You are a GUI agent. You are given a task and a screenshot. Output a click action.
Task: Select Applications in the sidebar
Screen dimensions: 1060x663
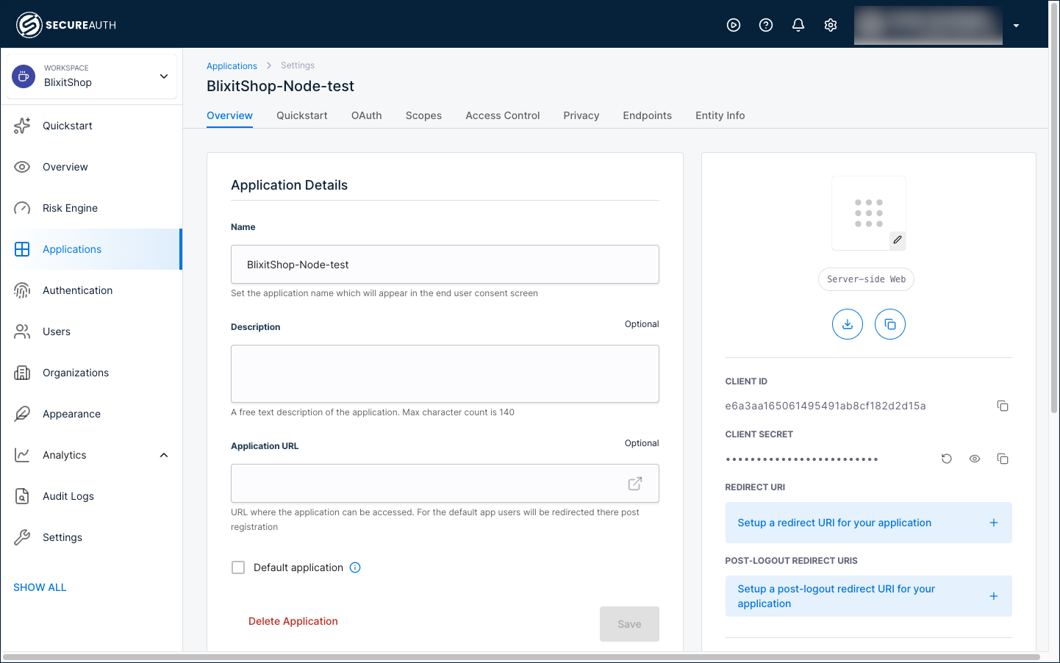click(x=91, y=249)
